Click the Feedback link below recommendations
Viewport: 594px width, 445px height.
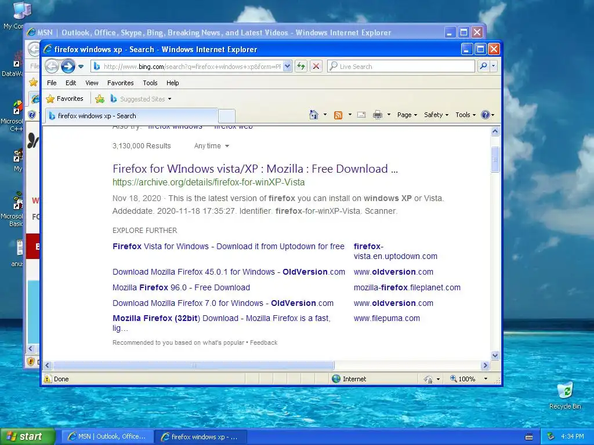(264, 342)
